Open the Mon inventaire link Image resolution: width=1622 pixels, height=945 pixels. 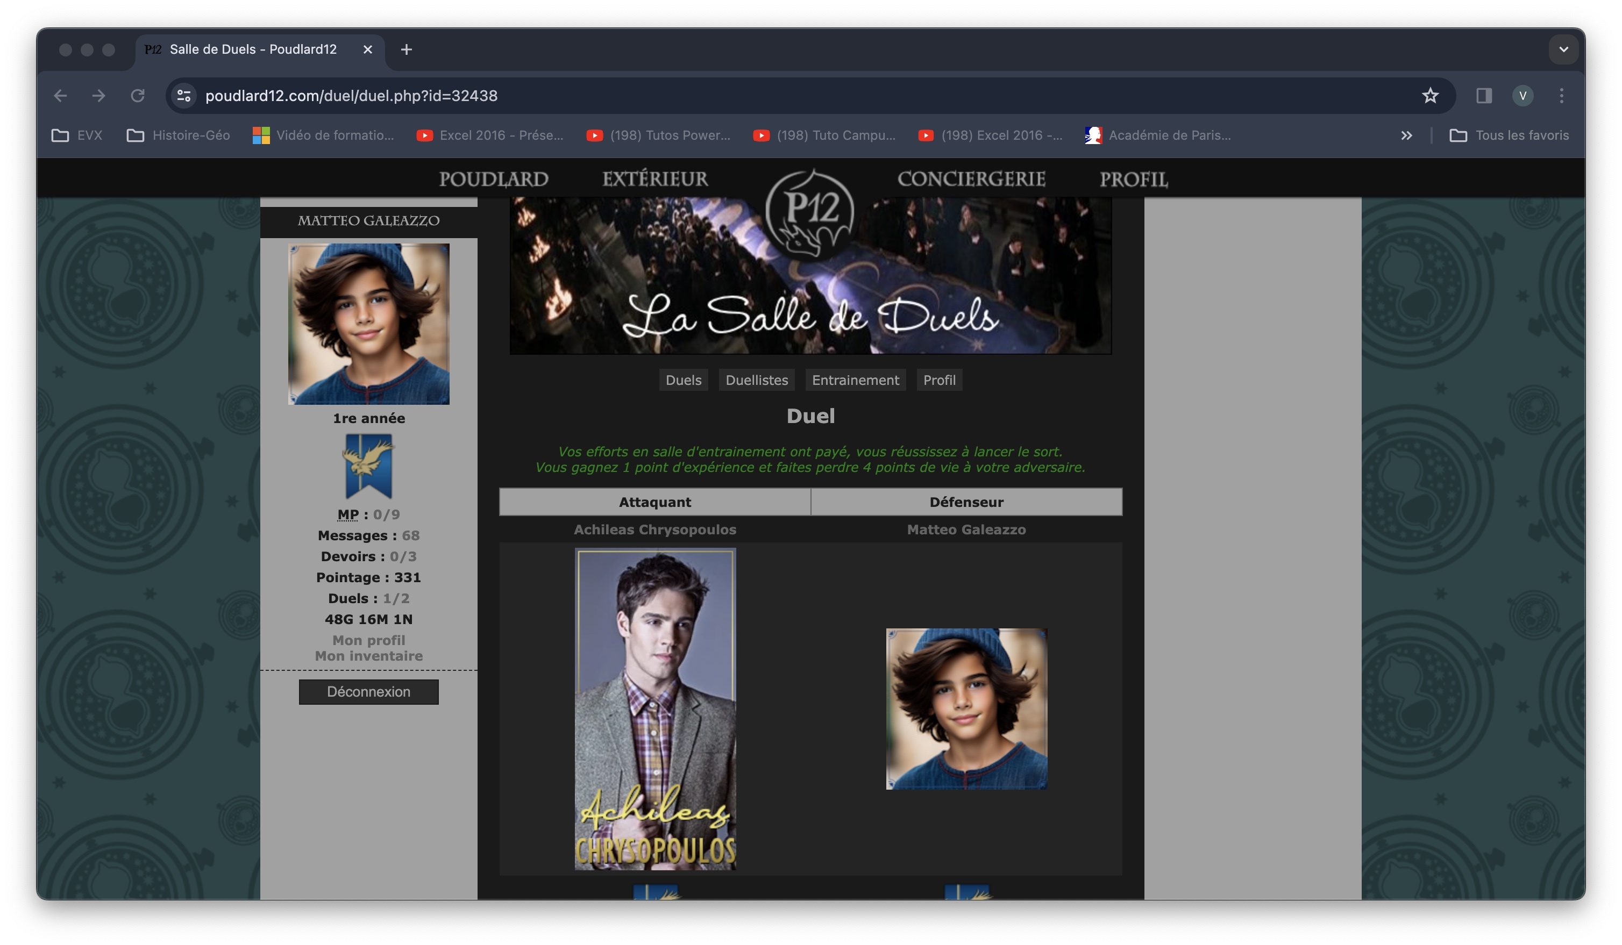(368, 656)
